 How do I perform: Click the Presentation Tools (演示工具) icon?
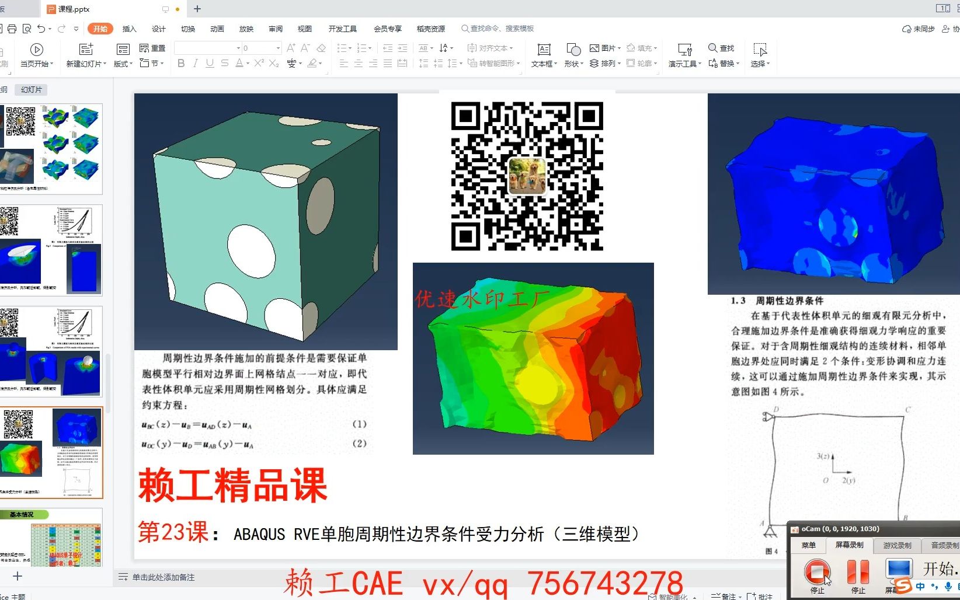click(685, 50)
